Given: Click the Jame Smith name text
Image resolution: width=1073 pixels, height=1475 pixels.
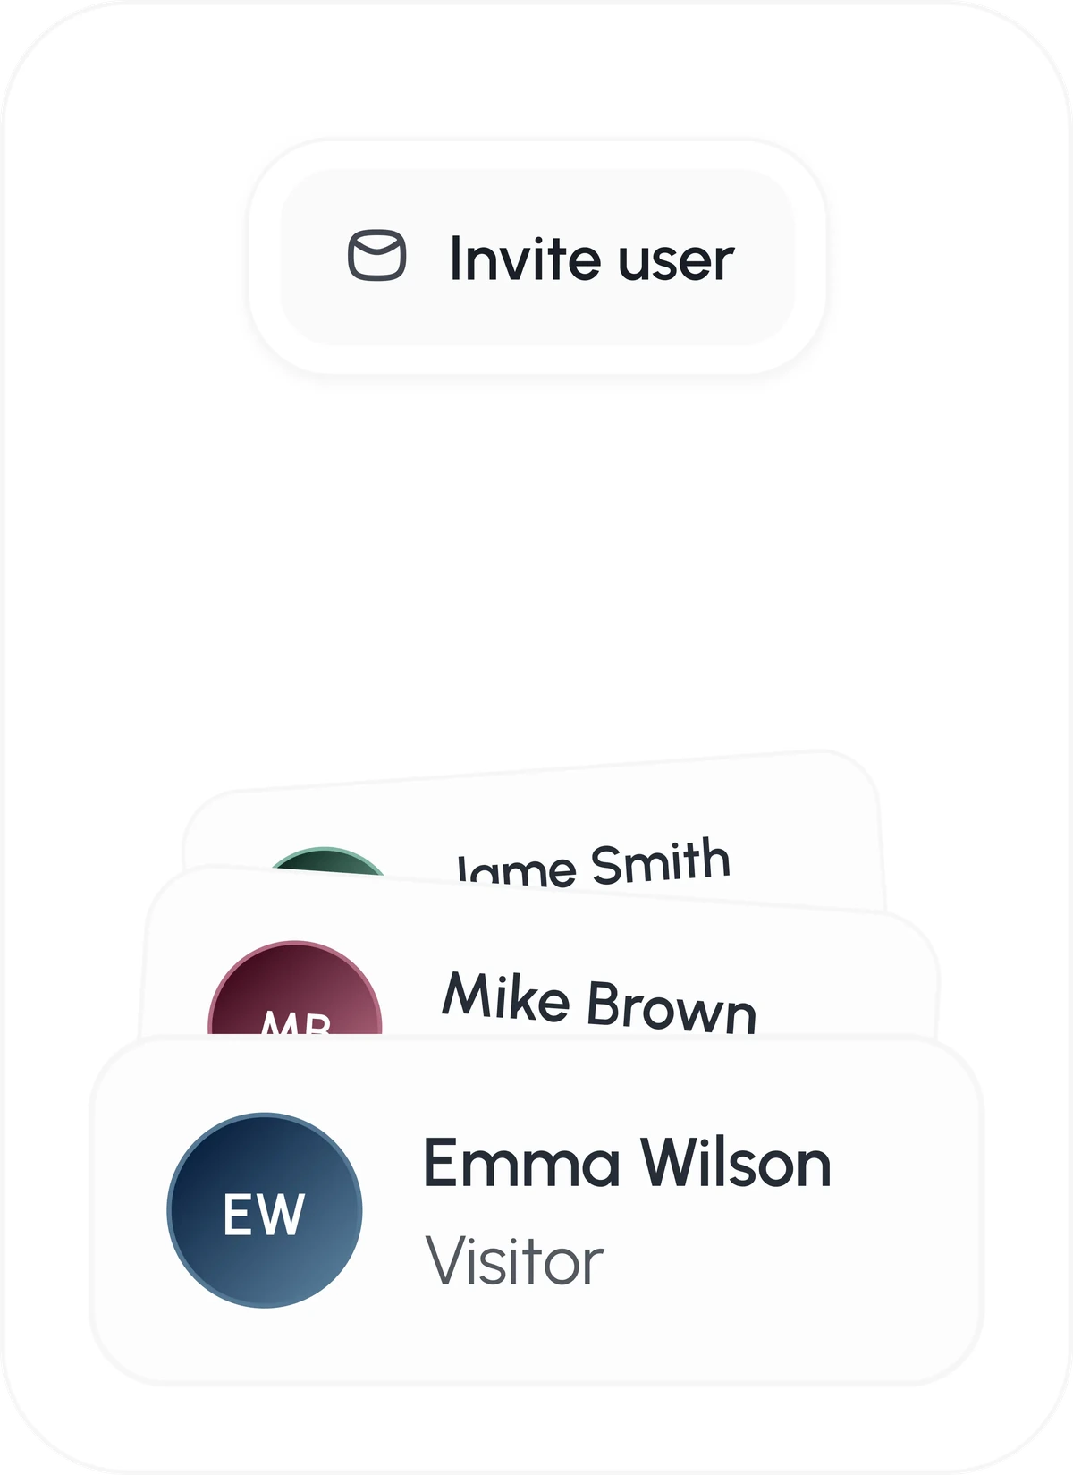Looking at the screenshot, I should tap(594, 862).
